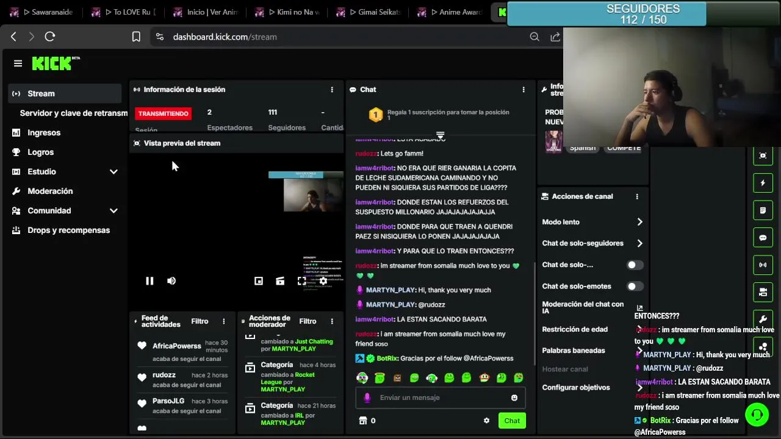The image size is (781, 439).
Task: Select Stream in the sidebar
Action: (65, 93)
